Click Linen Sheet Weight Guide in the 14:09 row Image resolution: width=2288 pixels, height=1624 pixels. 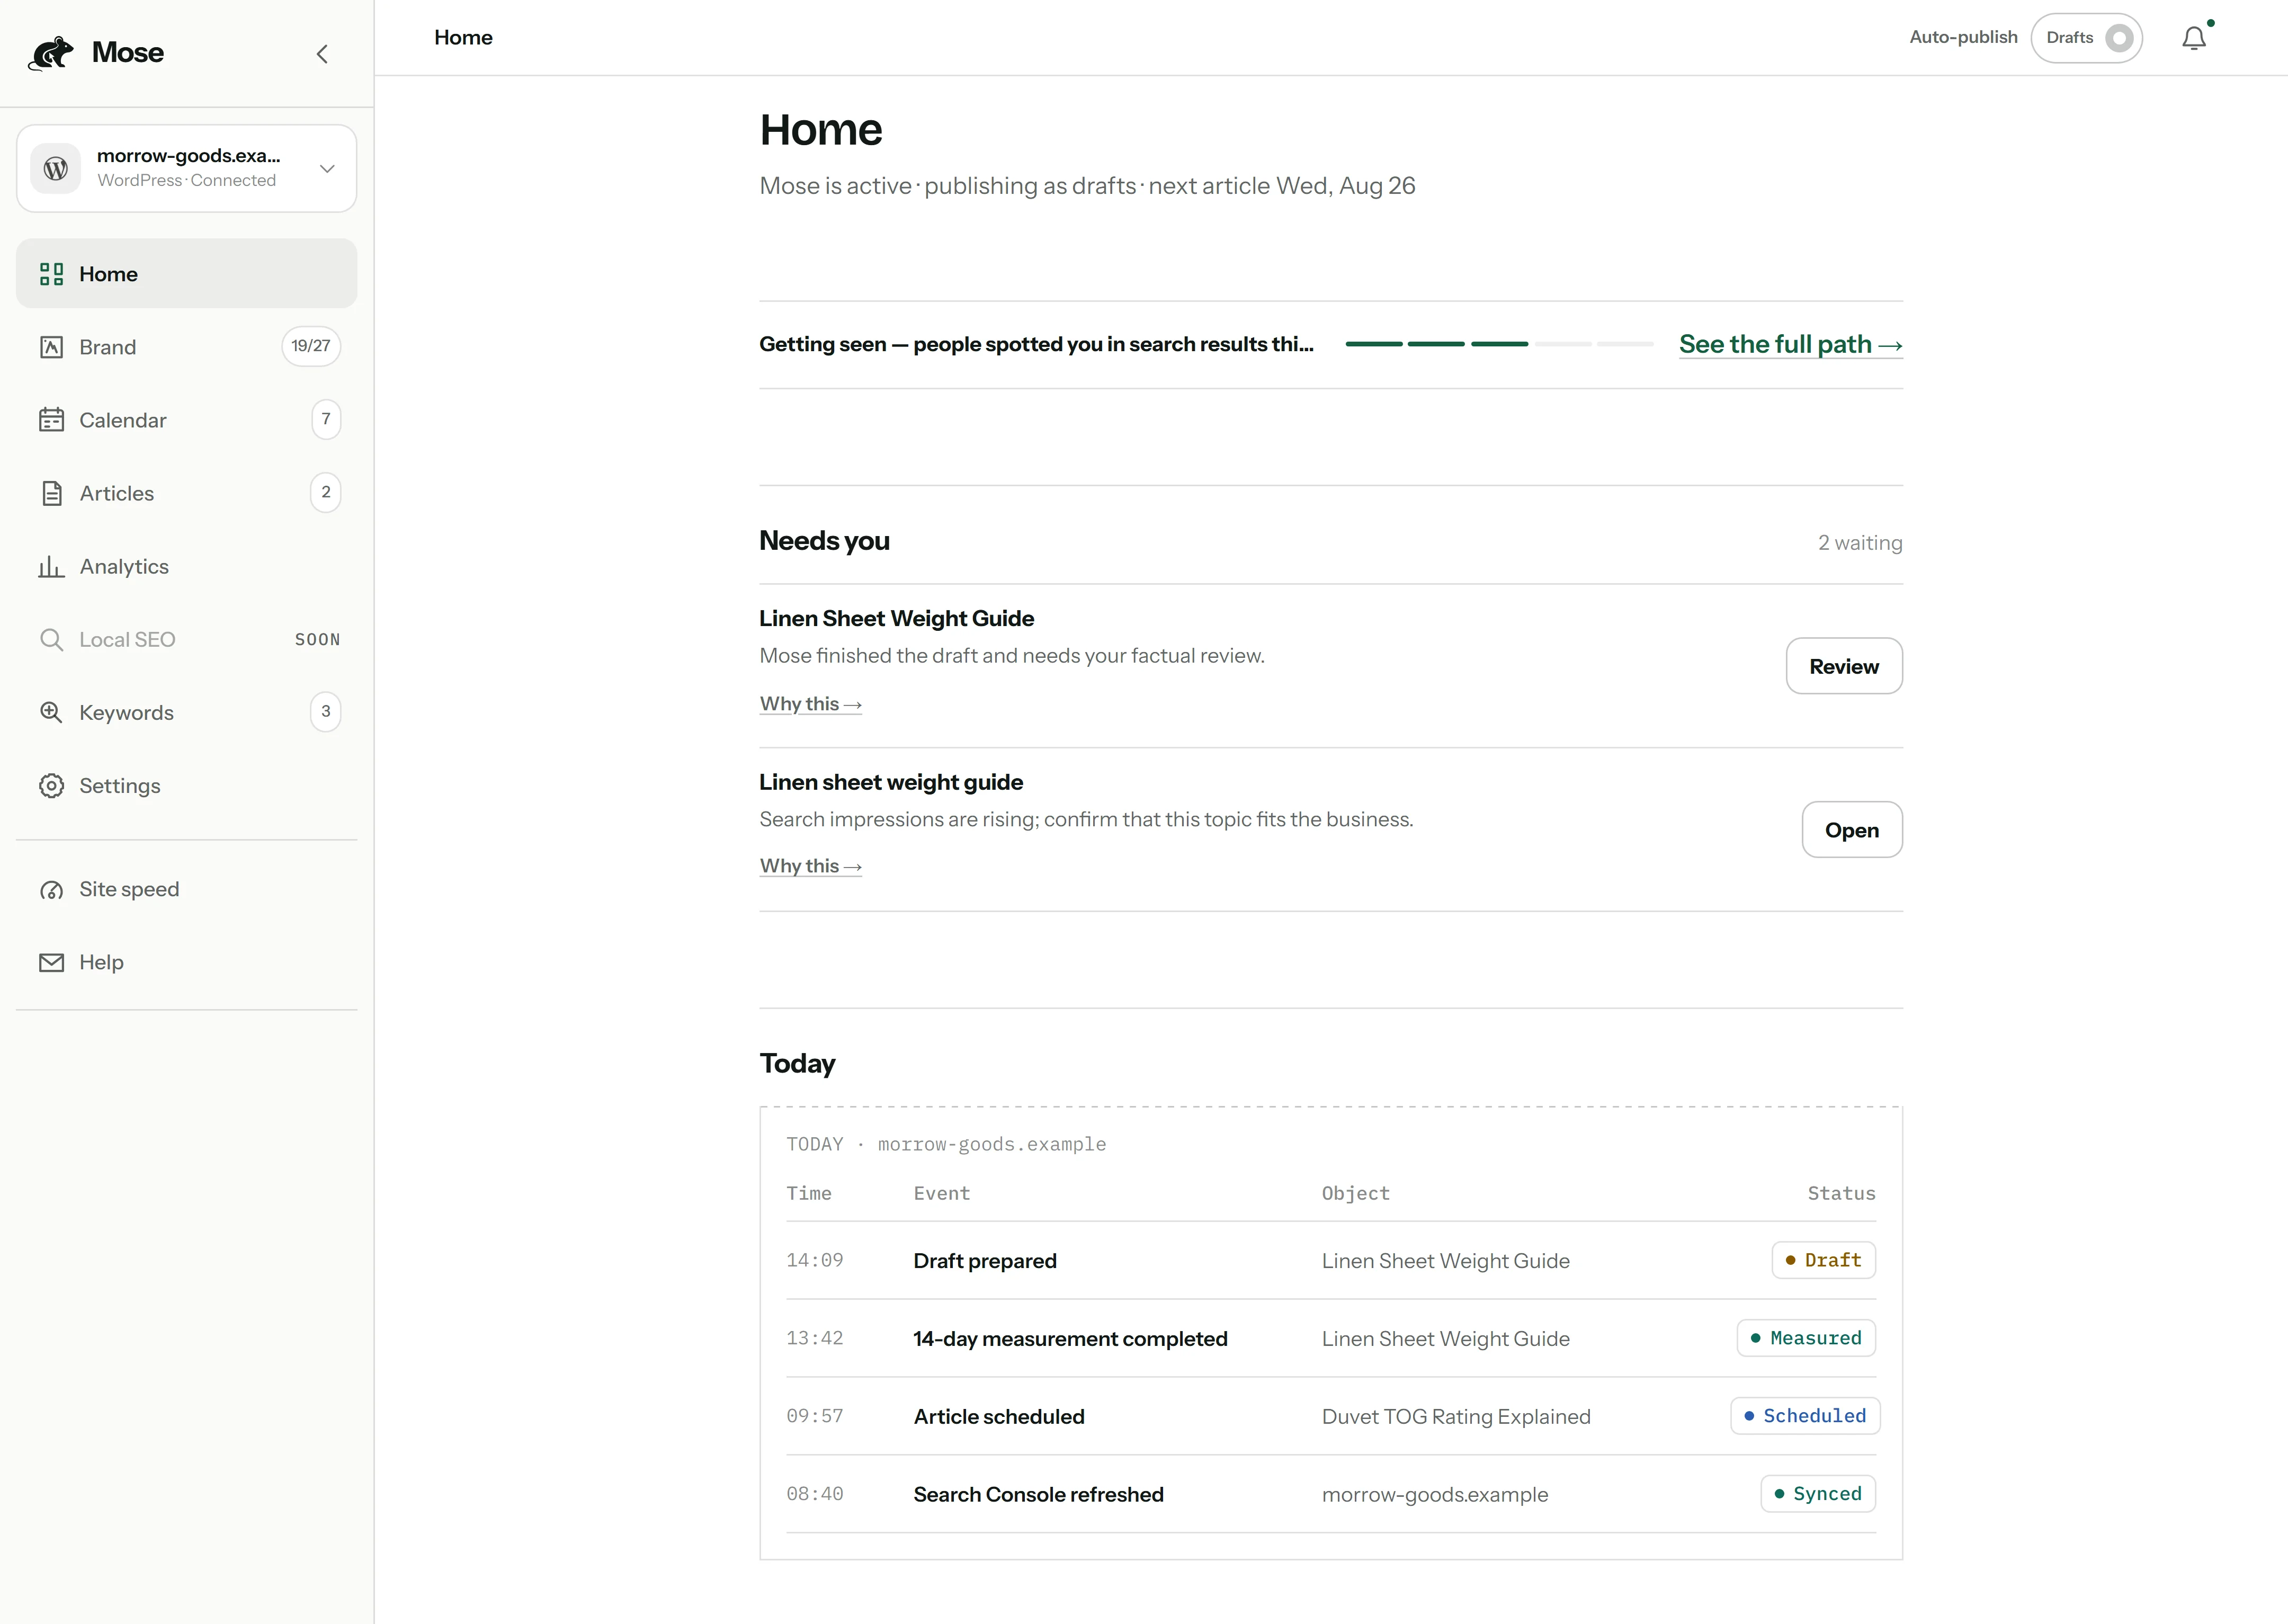tap(1445, 1261)
